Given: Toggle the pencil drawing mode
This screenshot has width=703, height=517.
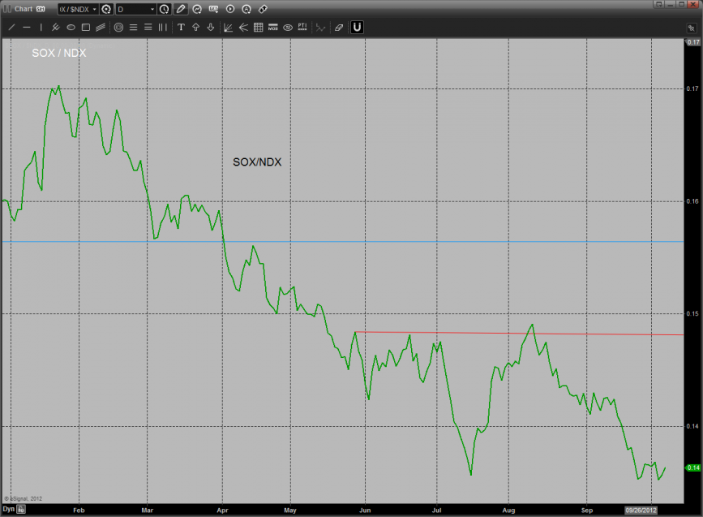Looking at the screenshot, I should [180, 9].
